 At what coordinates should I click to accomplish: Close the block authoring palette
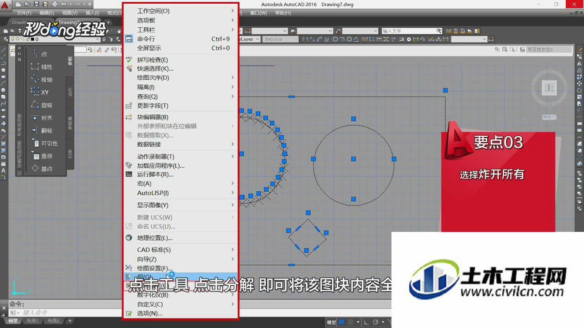click(x=19, y=48)
